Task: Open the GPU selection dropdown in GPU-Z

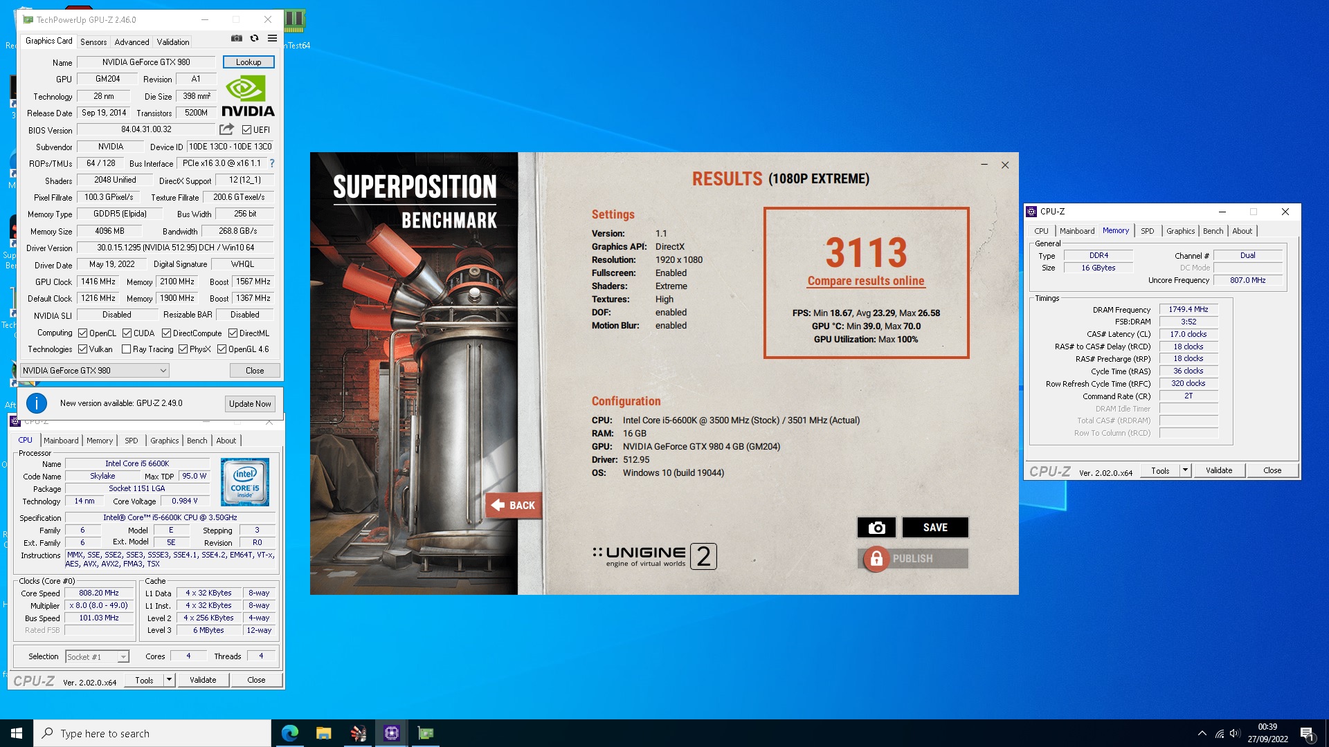Action: coord(94,371)
